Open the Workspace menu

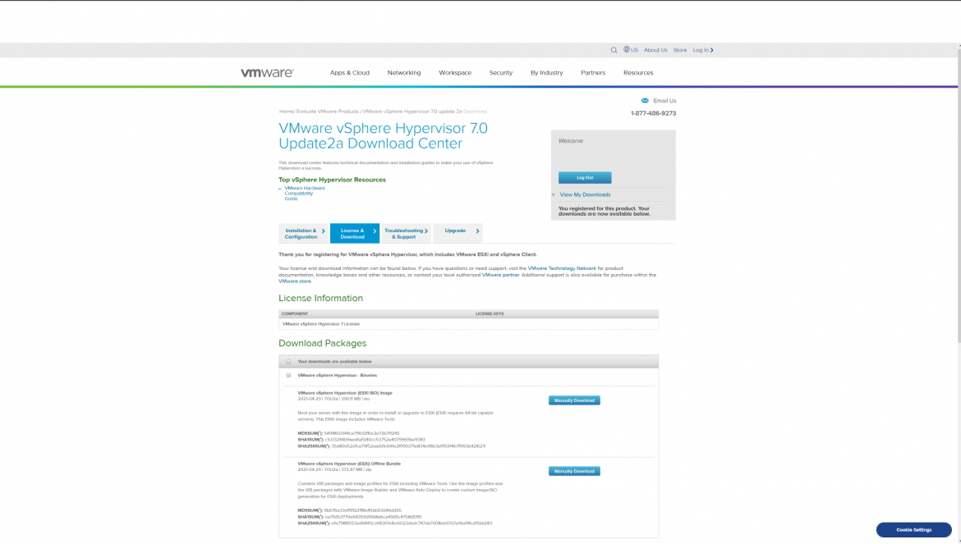click(x=455, y=73)
